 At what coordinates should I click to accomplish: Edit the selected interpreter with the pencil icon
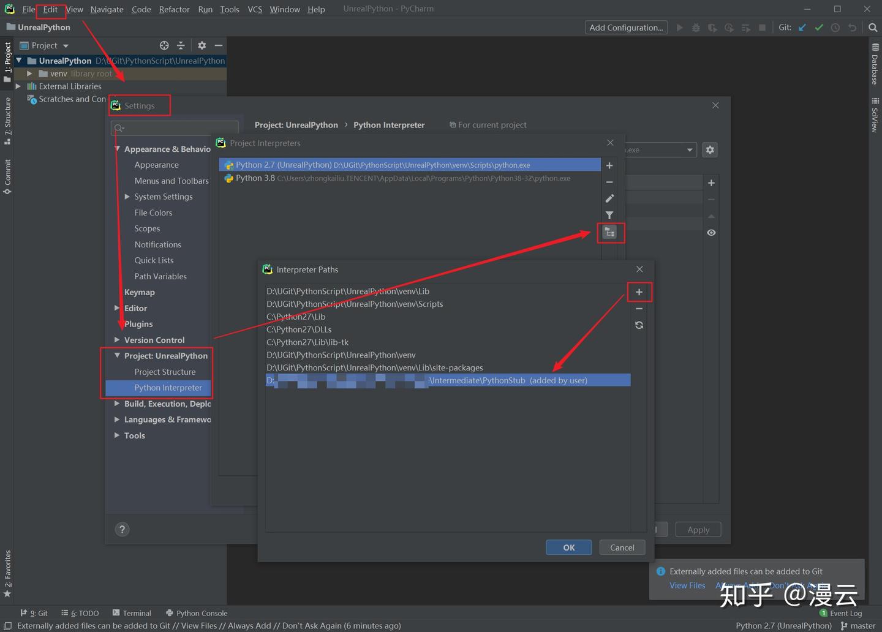[609, 198]
